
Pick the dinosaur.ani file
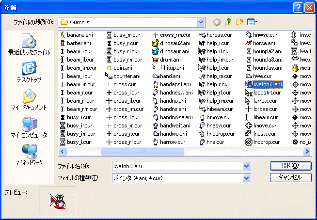[174, 51]
